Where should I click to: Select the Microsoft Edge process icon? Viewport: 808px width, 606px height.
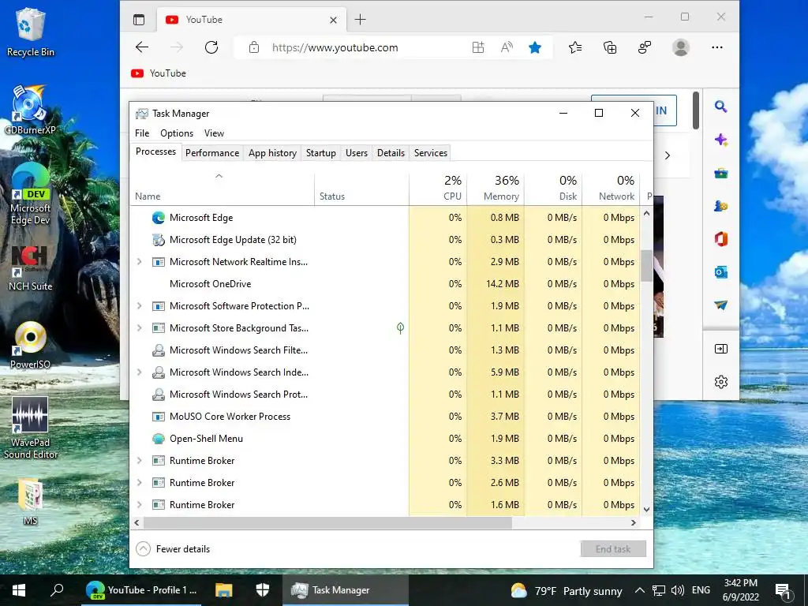click(x=158, y=218)
